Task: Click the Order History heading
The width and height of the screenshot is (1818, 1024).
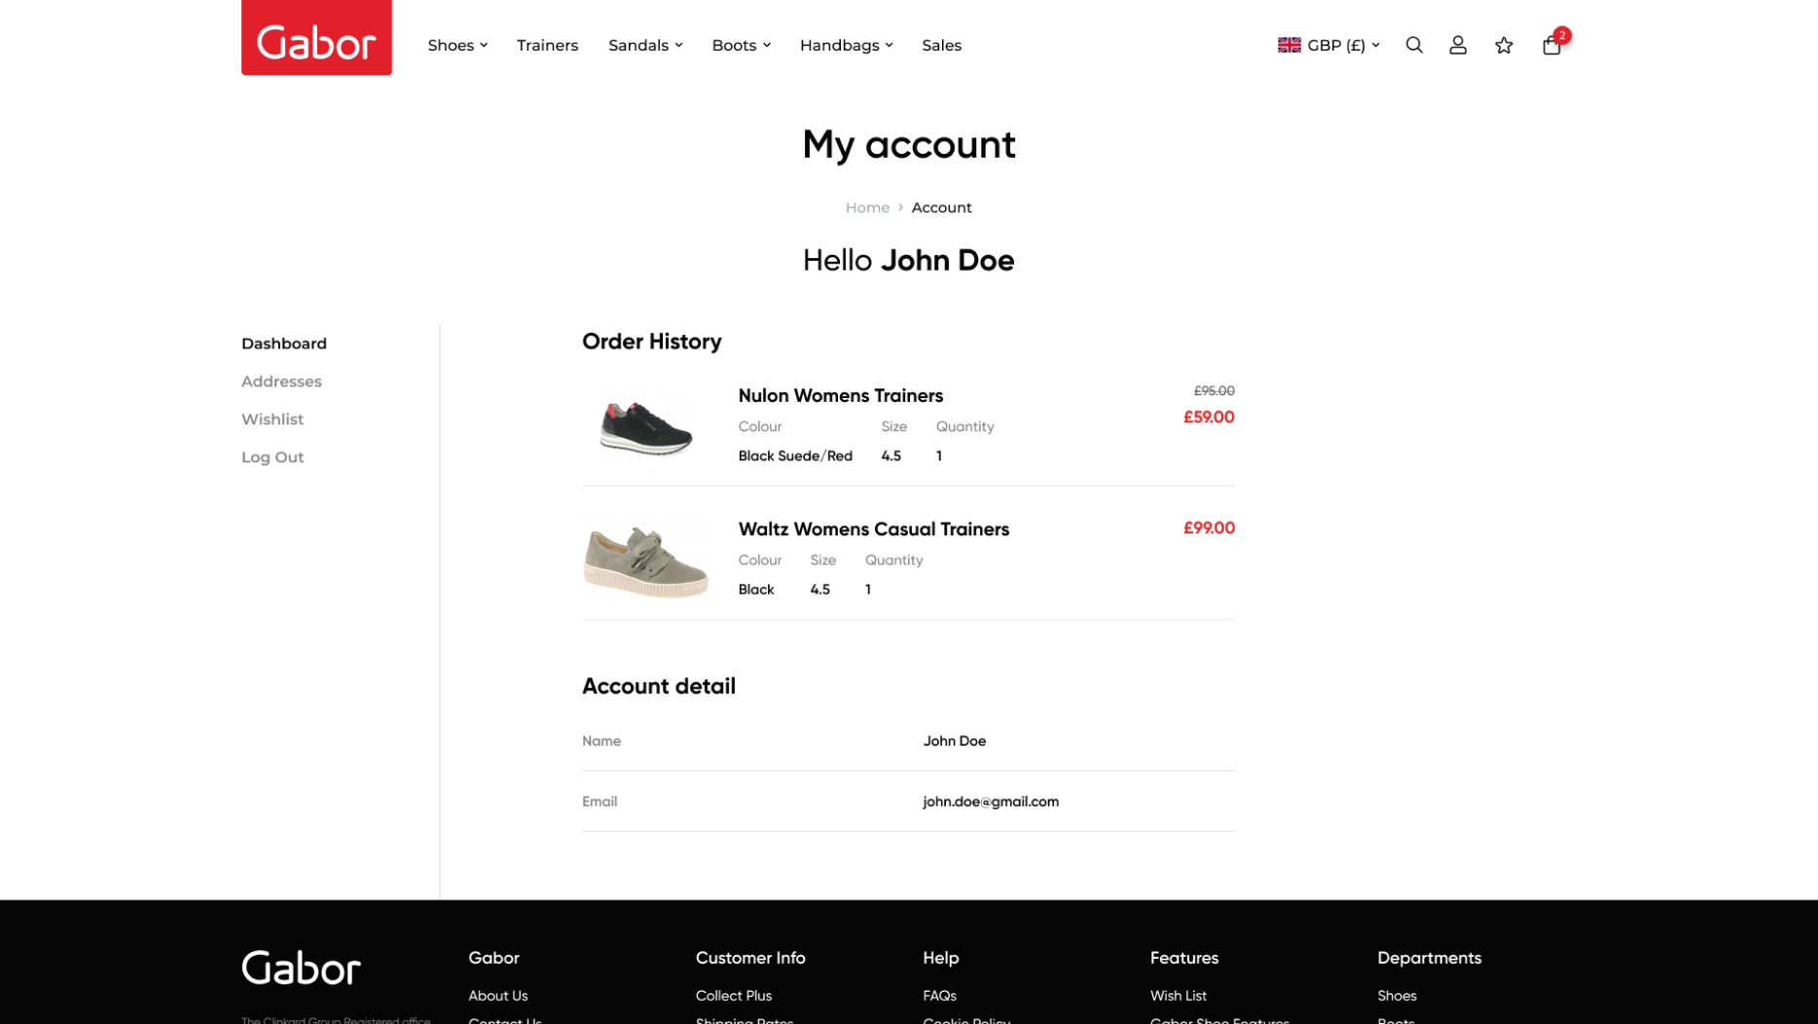Action: [651, 342]
